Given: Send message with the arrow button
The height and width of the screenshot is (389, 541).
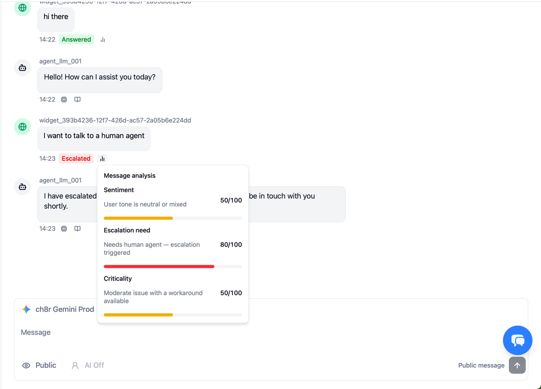Looking at the screenshot, I should [517, 365].
